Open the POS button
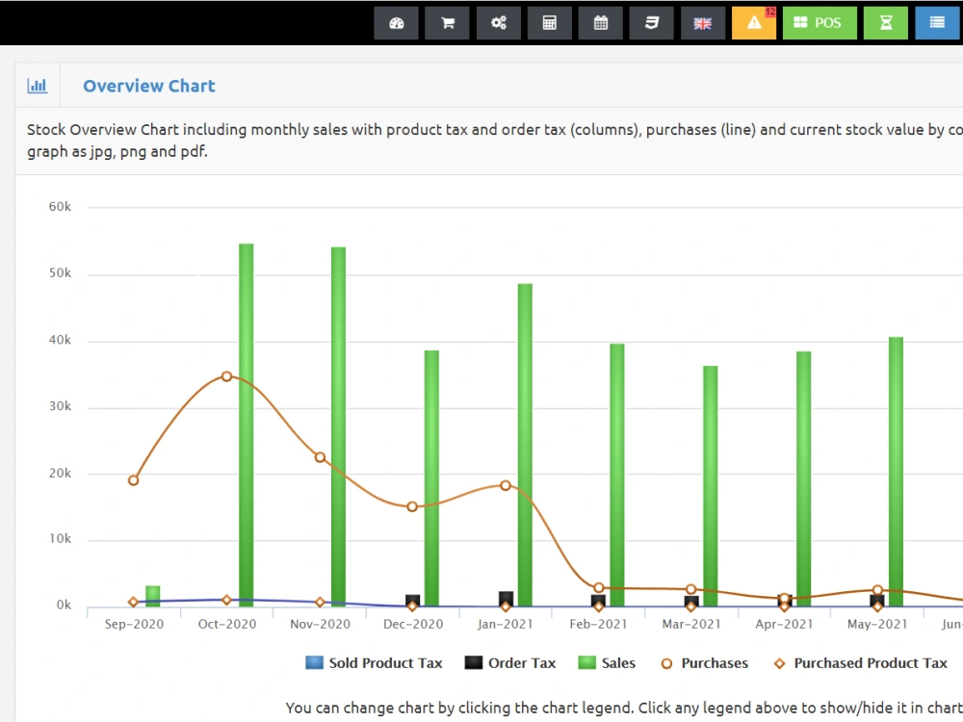The height and width of the screenshot is (722, 963). click(x=820, y=23)
